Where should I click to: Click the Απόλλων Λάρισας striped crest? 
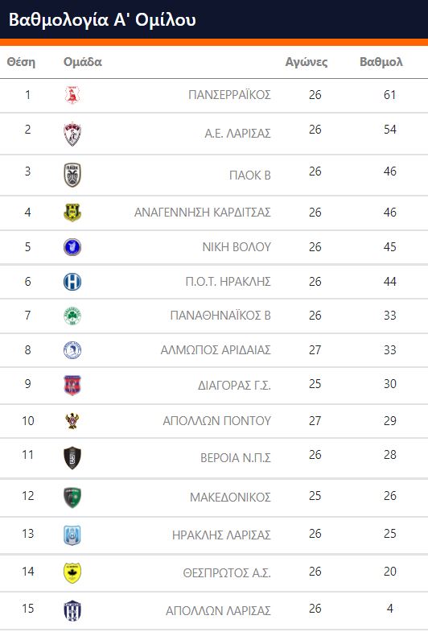tap(72, 610)
